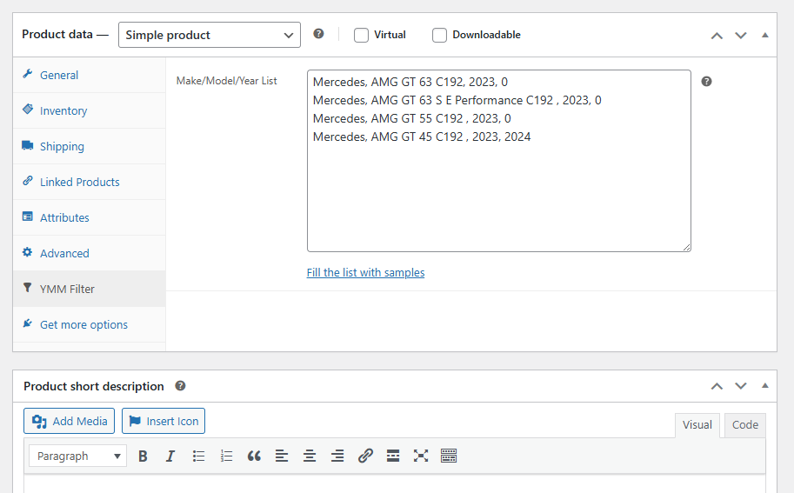Switch to the Visual editor tab
Viewport: 794px width, 493px height.
tap(697, 425)
